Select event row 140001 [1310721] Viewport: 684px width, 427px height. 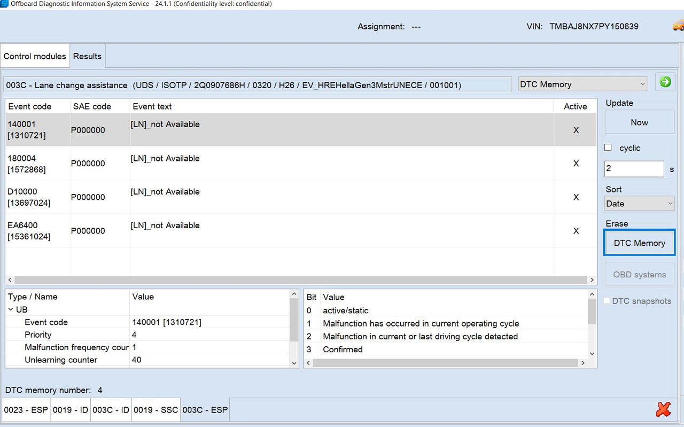pyautogui.click(x=301, y=130)
